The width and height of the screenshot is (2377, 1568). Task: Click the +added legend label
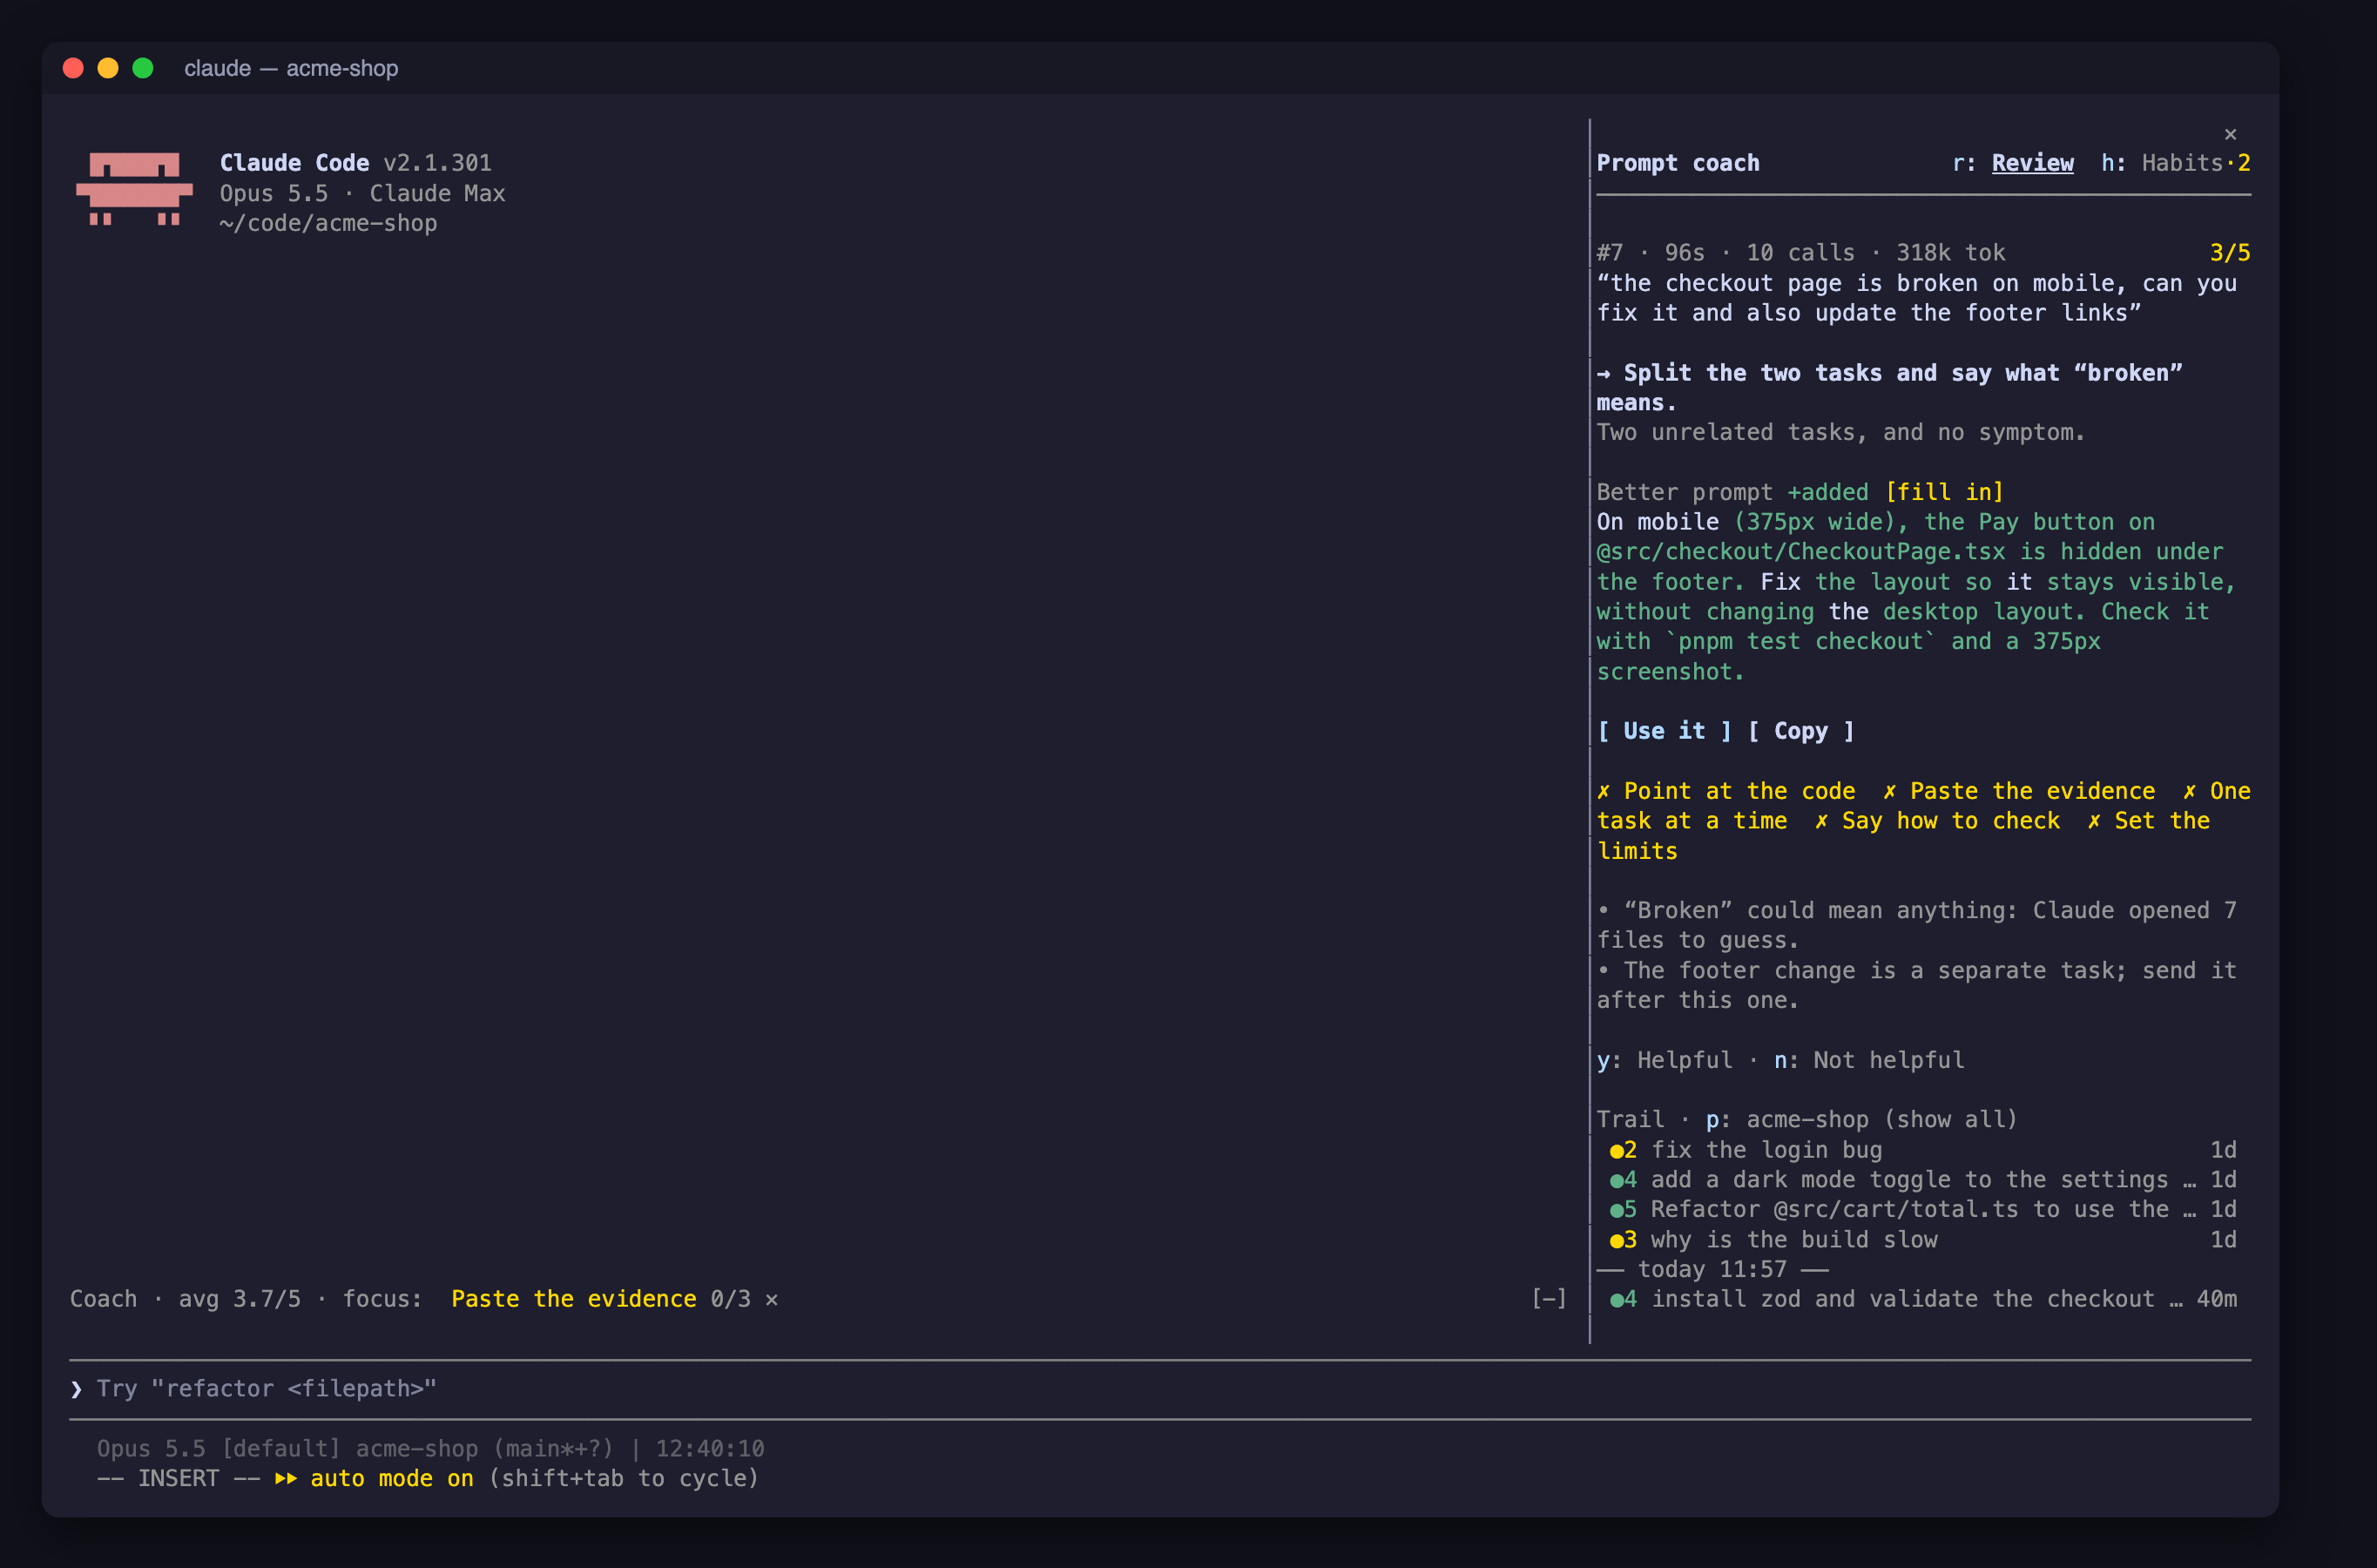(x=1827, y=492)
